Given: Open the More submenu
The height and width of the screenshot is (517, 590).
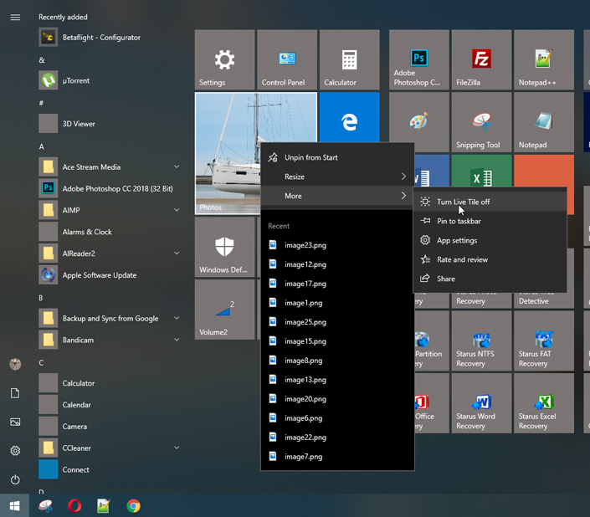Looking at the screenshot, I should (337, 196).
